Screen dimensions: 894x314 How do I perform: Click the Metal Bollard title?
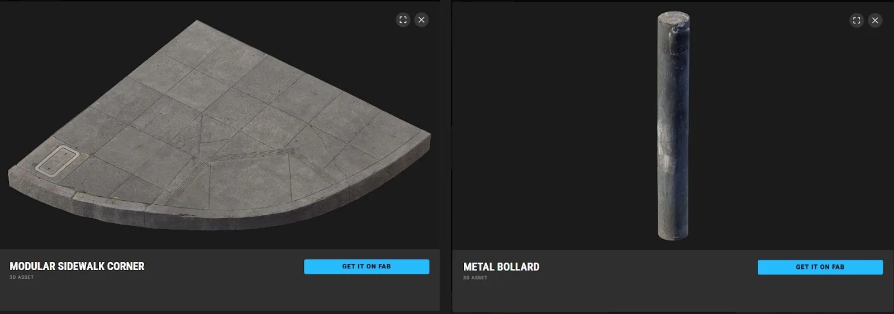tap(501, 267)
